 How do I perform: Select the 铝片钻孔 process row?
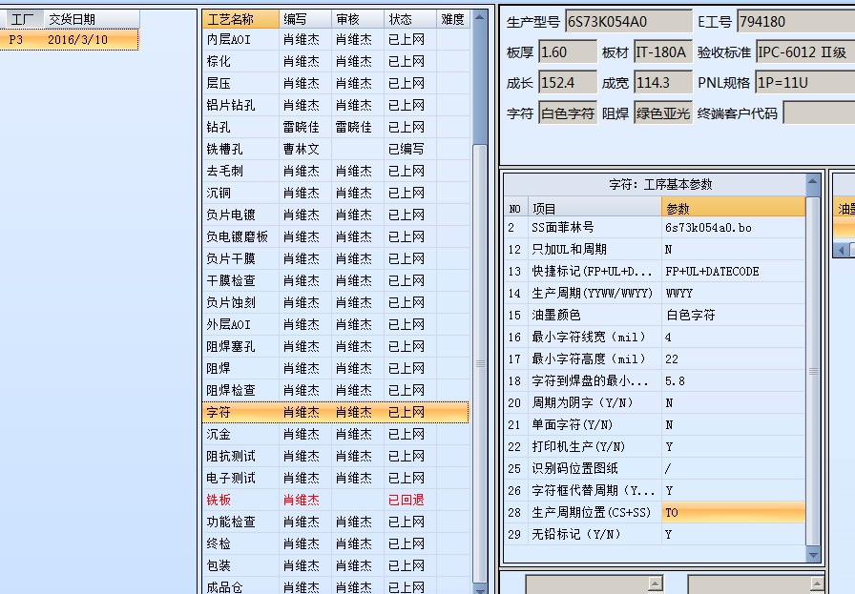tap(335, 105)
